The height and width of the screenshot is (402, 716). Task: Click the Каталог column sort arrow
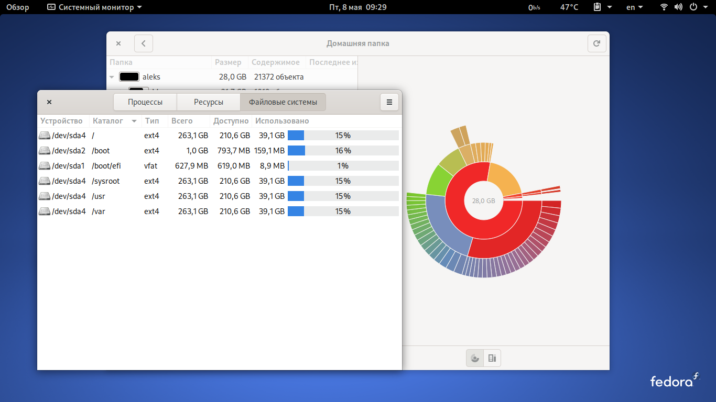tap(134, 121)
